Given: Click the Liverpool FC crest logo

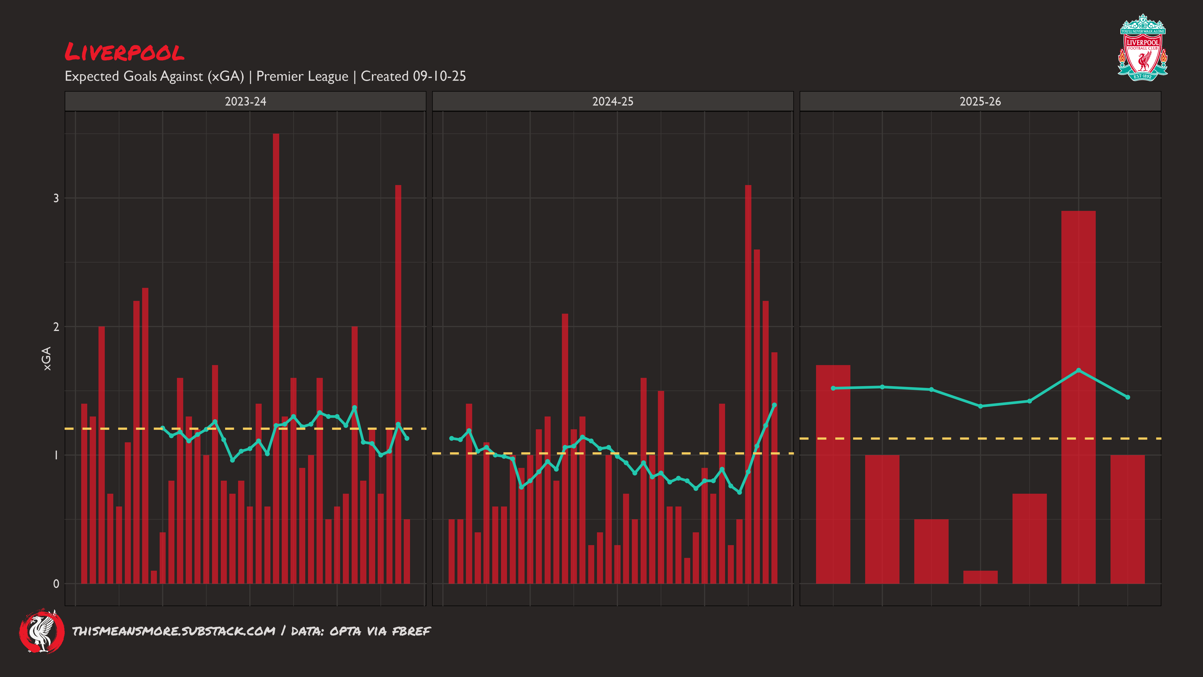Looking at the screenshot, I should 1142,48.
